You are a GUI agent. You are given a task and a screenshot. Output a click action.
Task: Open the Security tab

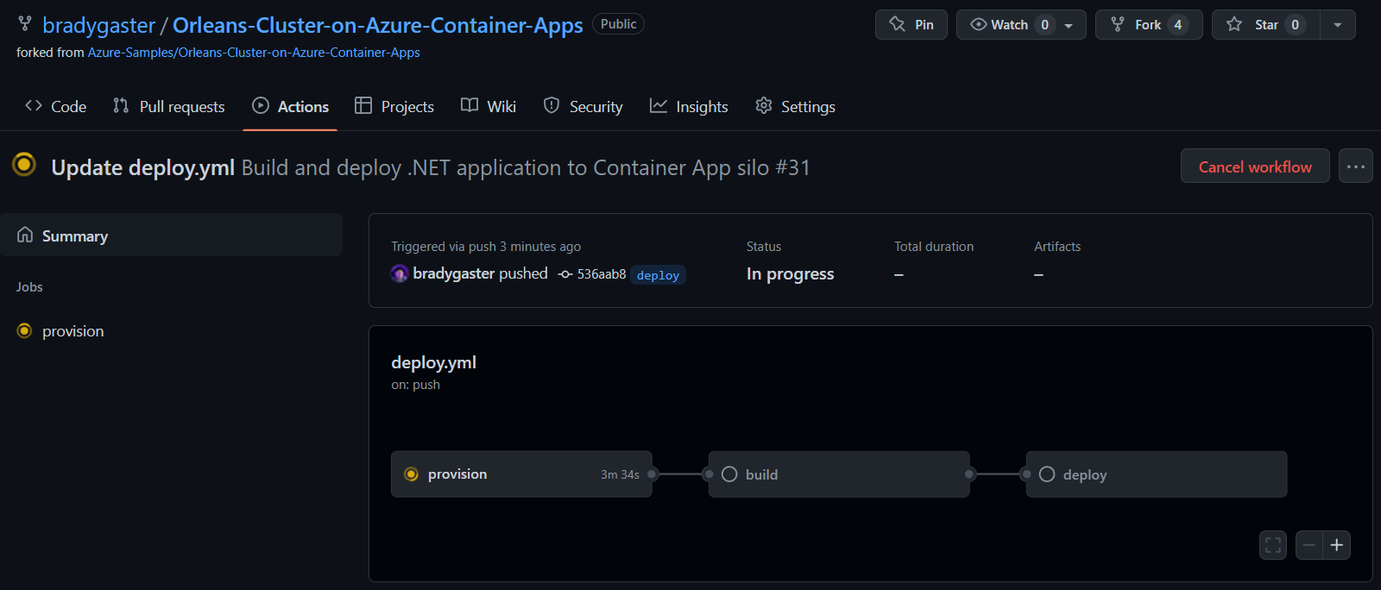click(x=583, y=107)
